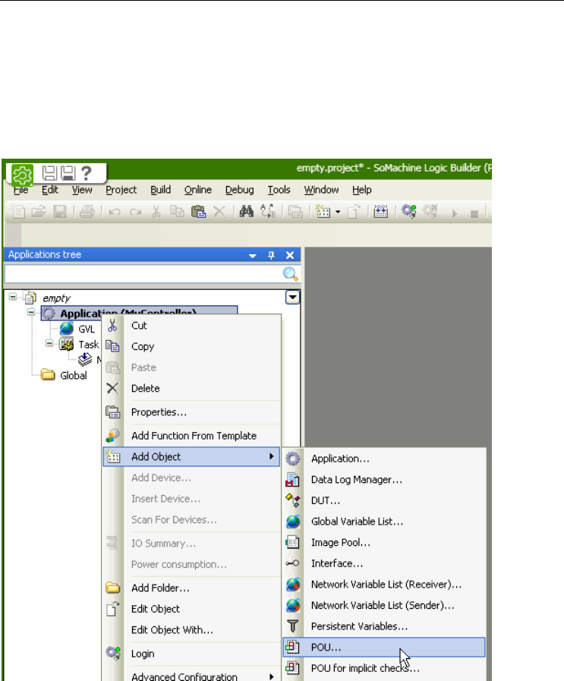Click the Replace A-to-B toolbar icon
Viewport: 564px width, 681px height.
(268, 212)
